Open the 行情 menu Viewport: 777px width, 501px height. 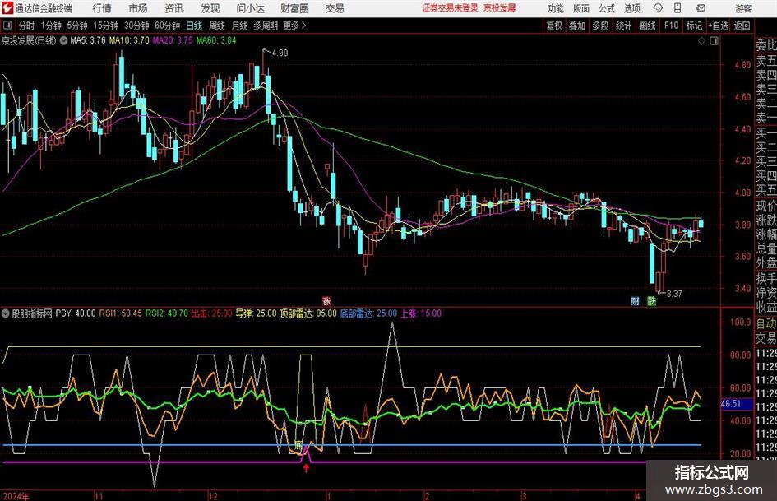click(102, 8)
